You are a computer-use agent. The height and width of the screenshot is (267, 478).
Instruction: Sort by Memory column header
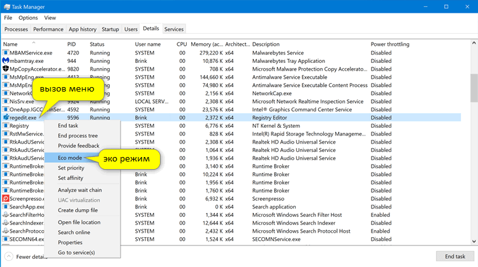click(207, 44)
